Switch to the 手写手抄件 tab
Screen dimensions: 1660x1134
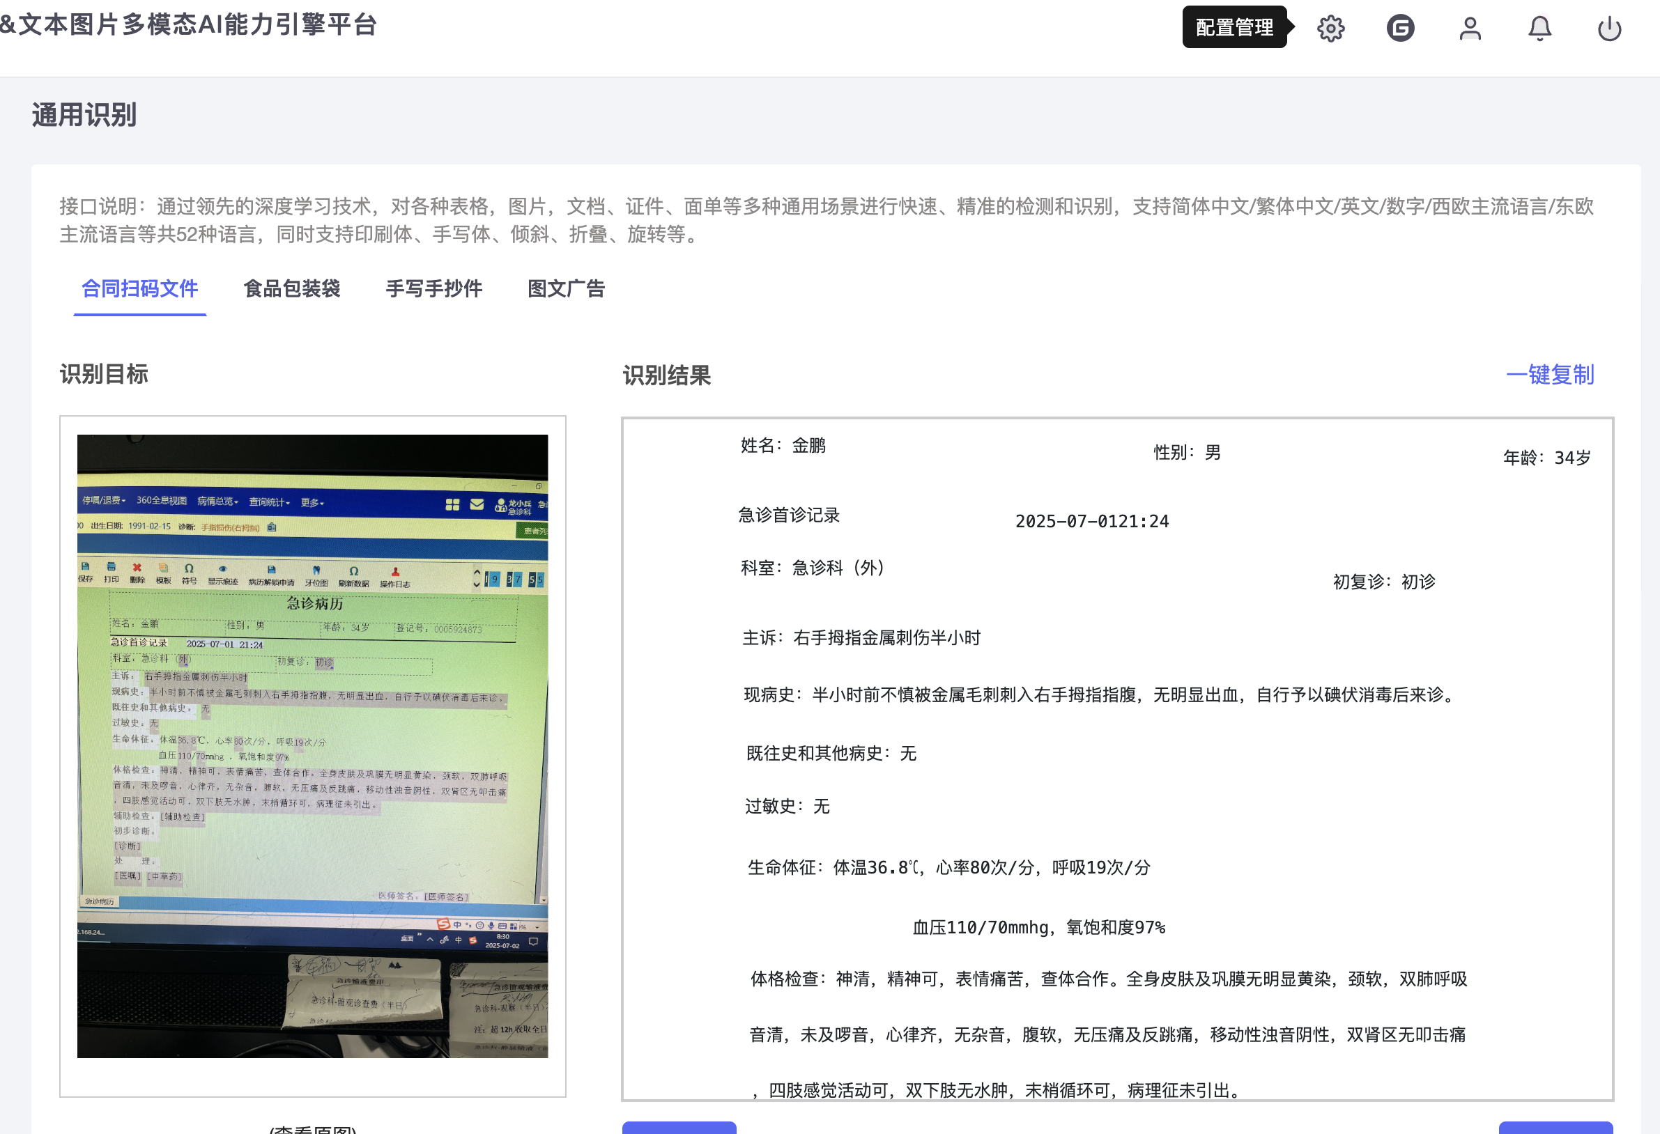pos(433,288)
